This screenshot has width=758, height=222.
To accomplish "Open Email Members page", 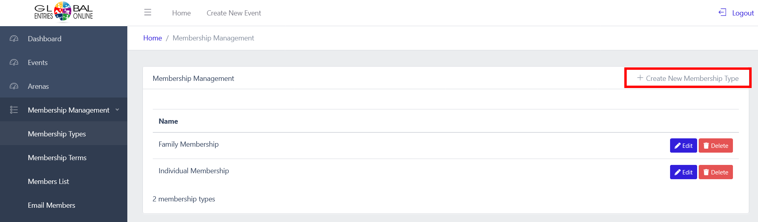I will click(51, 205).
